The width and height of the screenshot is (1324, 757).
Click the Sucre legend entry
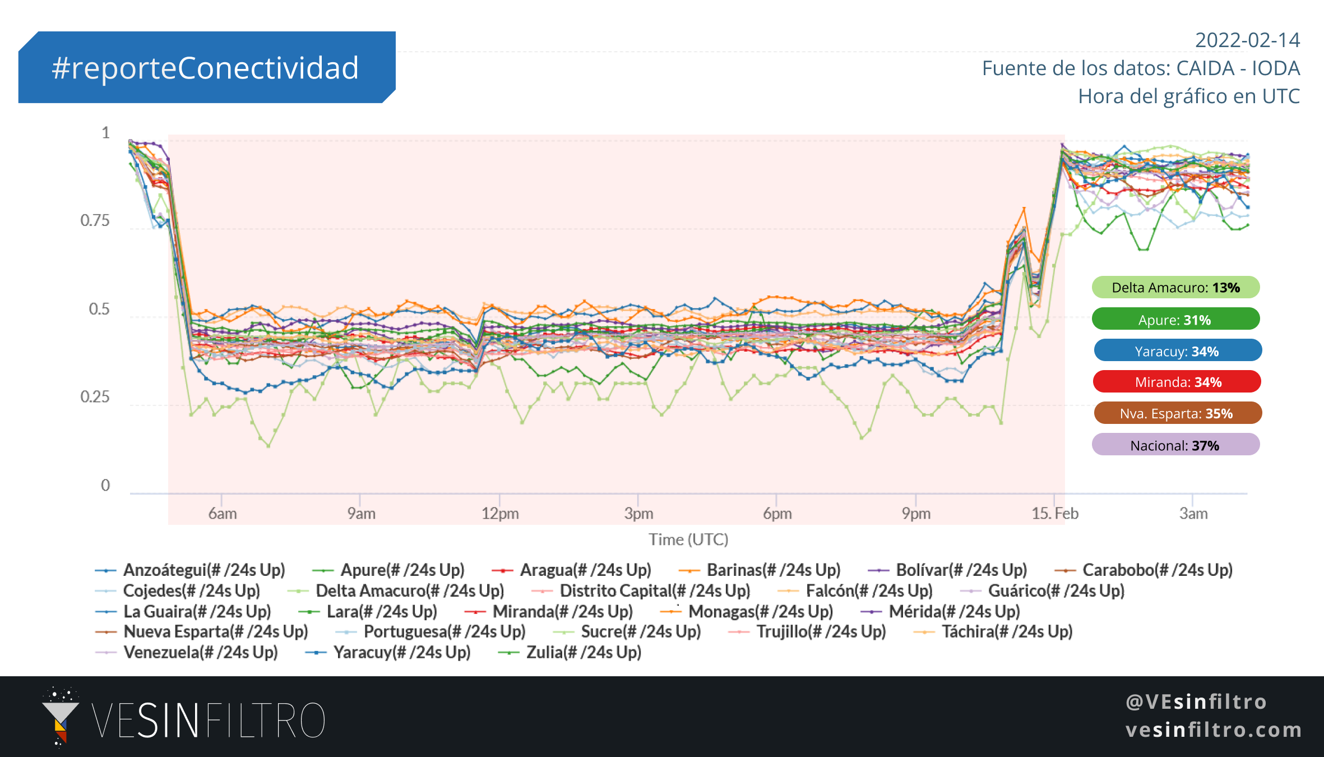point(627,631)
